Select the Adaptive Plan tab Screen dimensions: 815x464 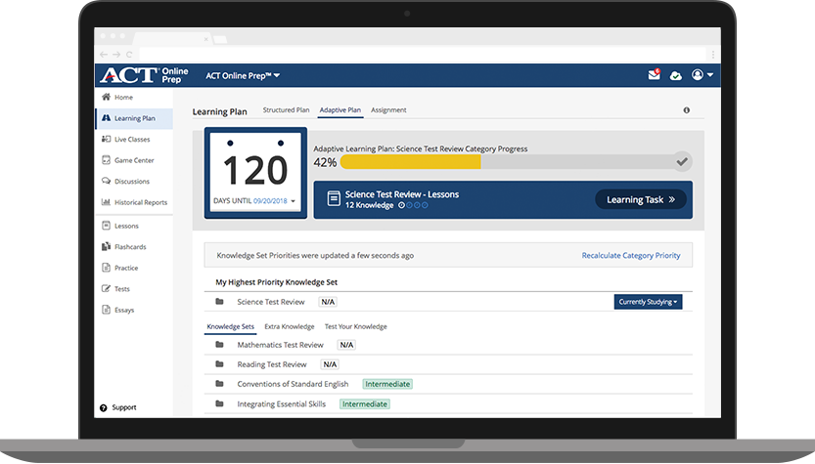pyautogui.click(x=340, y=110)
